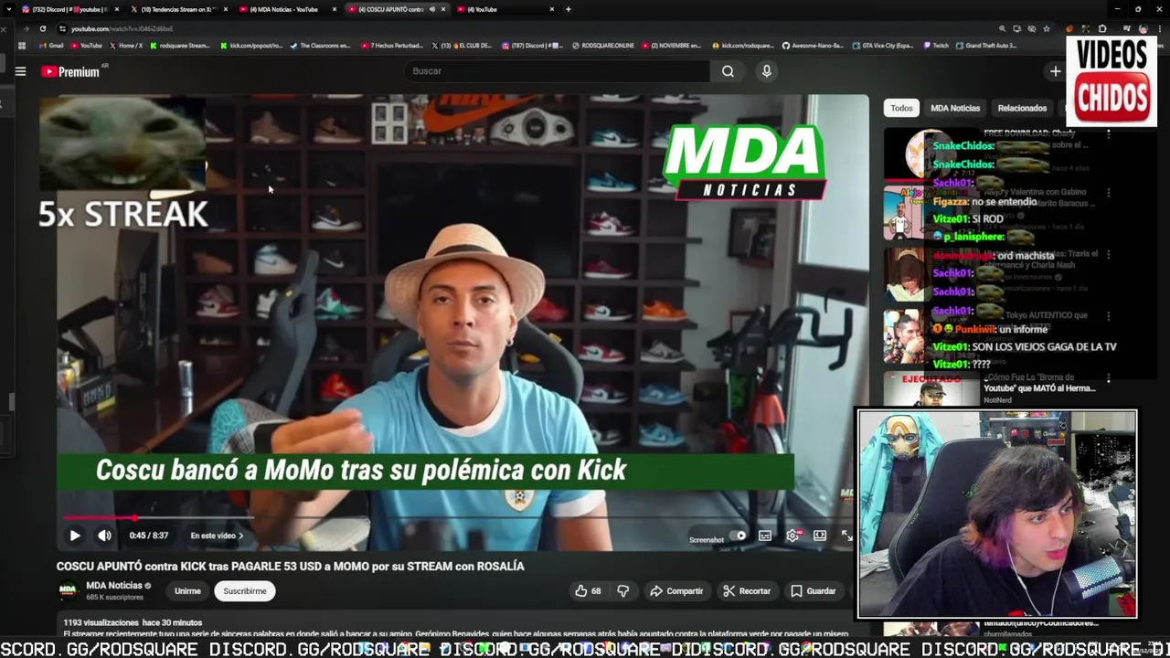This screenshot has height=658, width=1170.
Task: Share the video via Compartir
Action: point(676,591)
